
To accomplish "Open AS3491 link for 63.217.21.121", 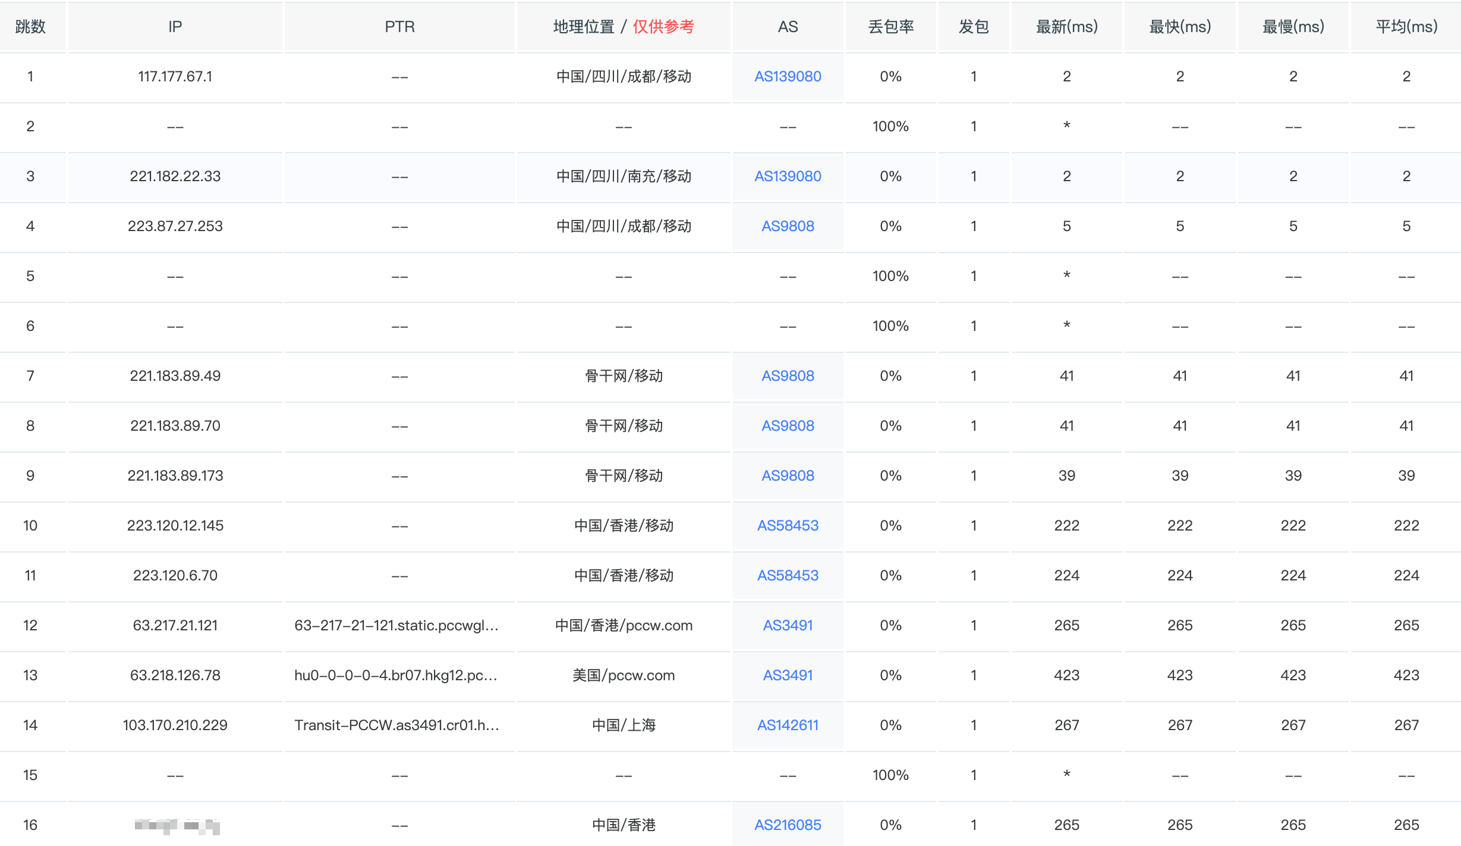I will (x=788, y=626).
